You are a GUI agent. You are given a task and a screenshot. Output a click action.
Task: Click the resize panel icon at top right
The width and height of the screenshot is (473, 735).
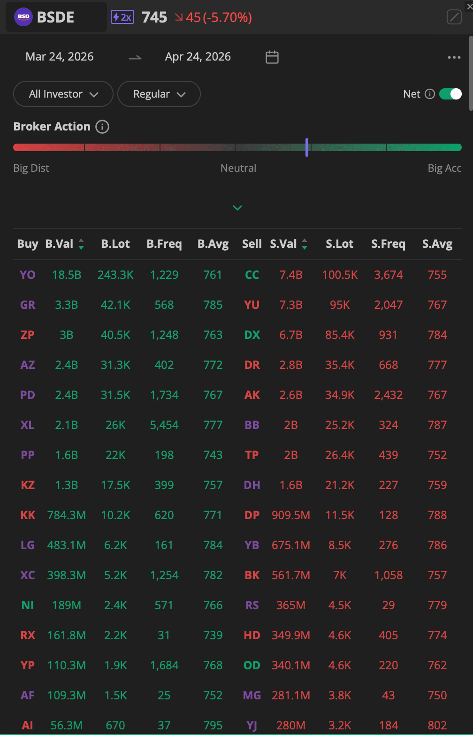tap(454, 17)
